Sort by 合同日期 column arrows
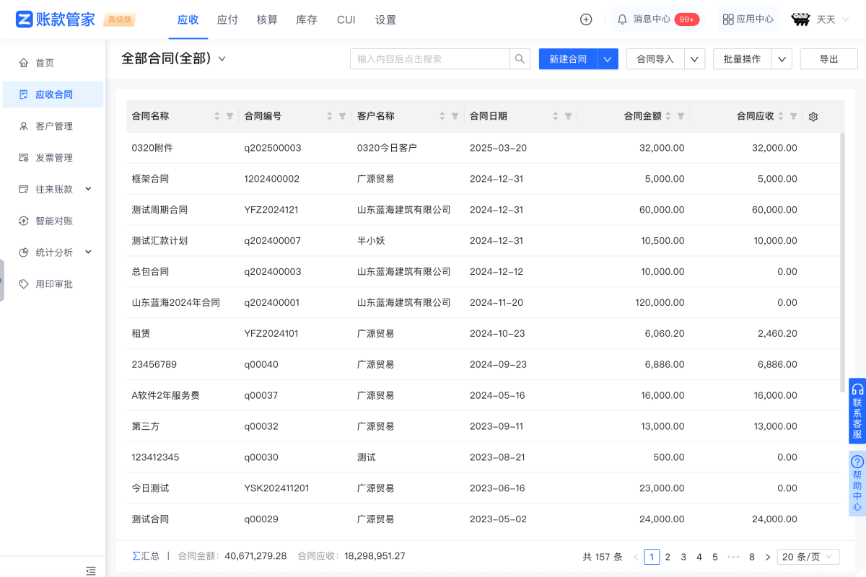Screen dimensions: 866x577 click(x=556, y=116)
